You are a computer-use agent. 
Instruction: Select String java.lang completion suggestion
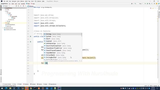pos(62,34)
